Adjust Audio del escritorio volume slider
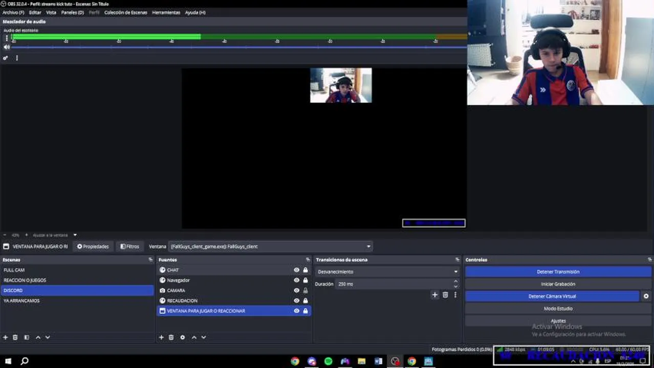The height and width of the screenshot is (368, 654). (x=238, y=47)
